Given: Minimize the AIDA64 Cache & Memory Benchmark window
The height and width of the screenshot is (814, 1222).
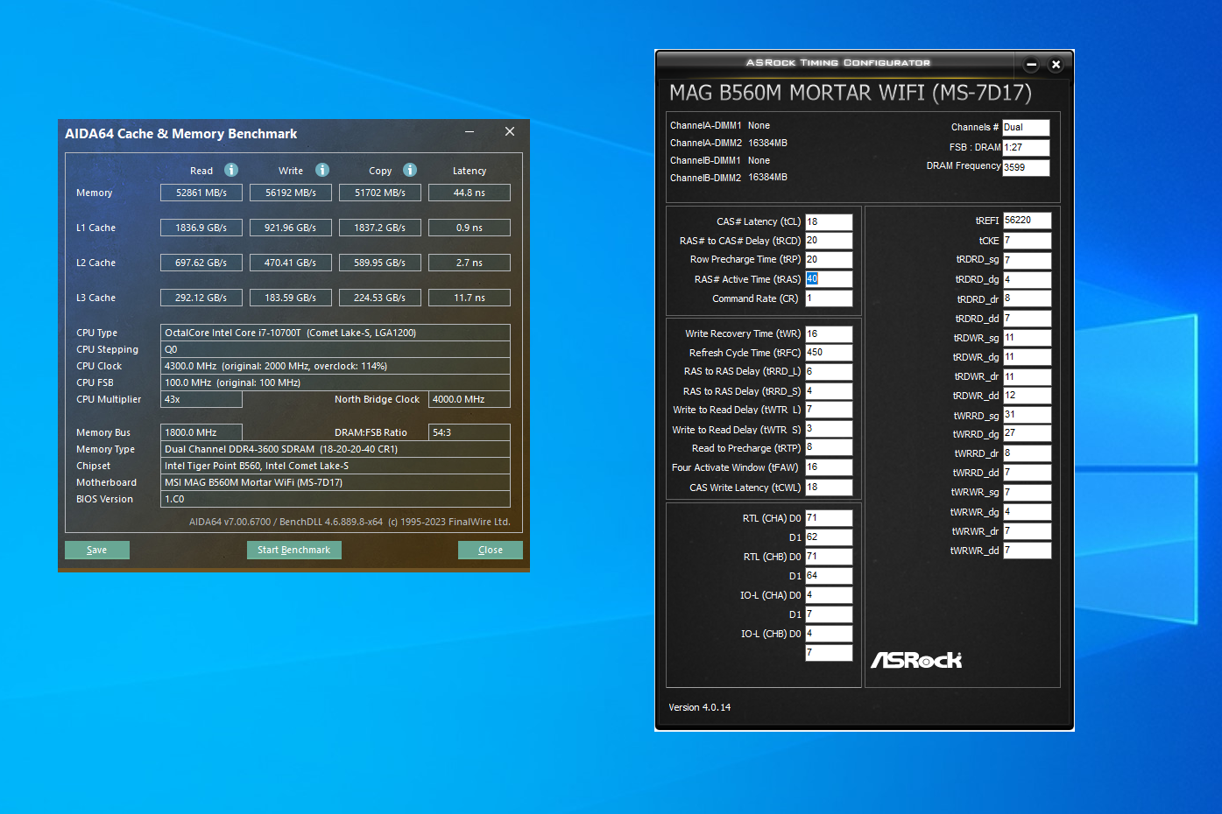Looking at the screenshot, I should pyautogui.click(x=470, y=132).
